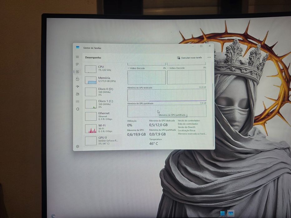Click the Localização física label
Image resolution: width=291 pixels, height=218 pixels.
click(187, 130)
